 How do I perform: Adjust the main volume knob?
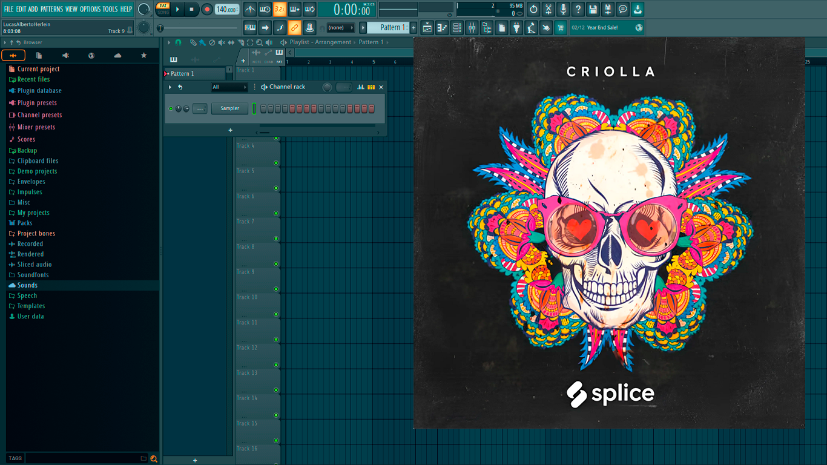143,9
